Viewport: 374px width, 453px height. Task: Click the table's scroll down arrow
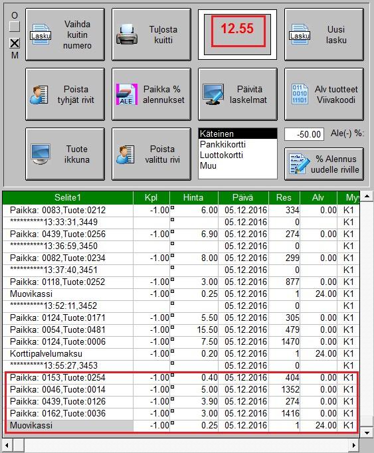click(x=367, y=432)
